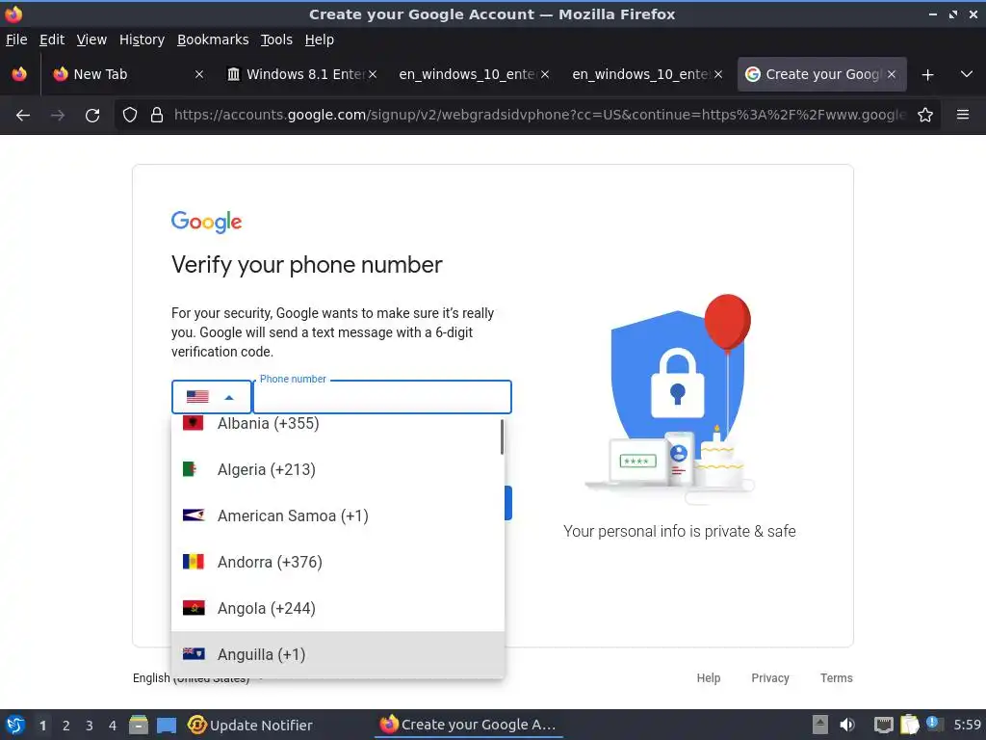Close the New Tab tab
Viewport: 986px width, 740px height.
coord(198,74)
